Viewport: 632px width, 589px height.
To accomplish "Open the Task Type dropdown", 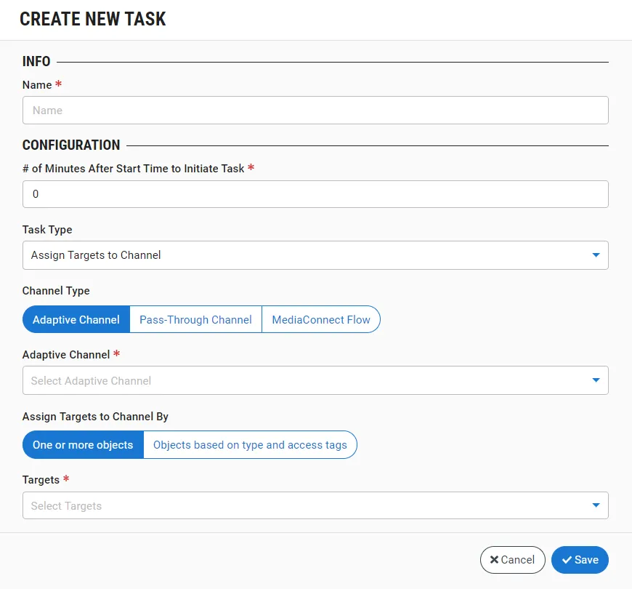I will (x=315, y=255).
